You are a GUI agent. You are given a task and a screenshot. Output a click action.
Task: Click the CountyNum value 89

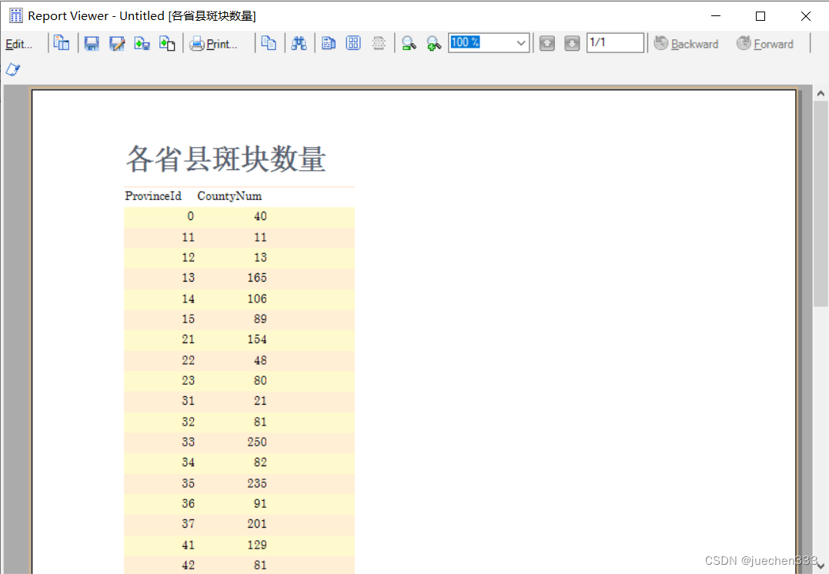[260, 319]
